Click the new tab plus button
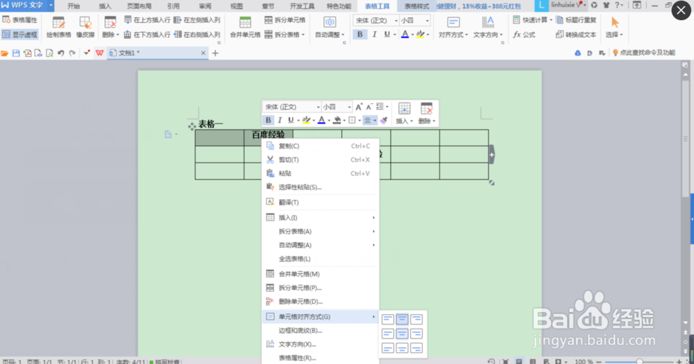The image size is (694, 364). tap(215, 53)
